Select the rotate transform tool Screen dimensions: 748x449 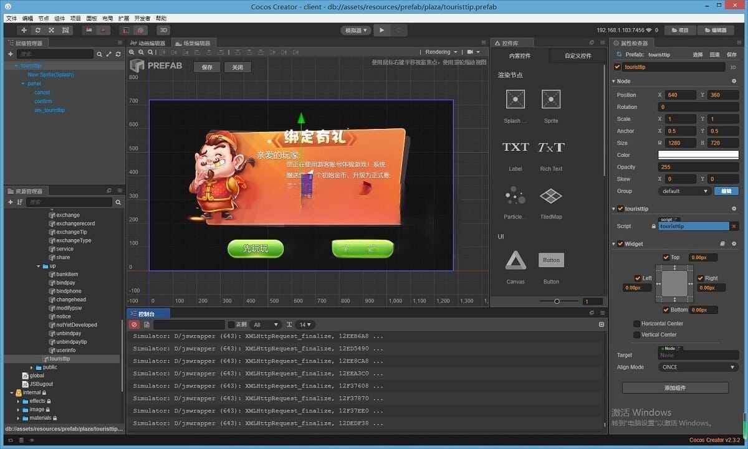pos(38,30)
